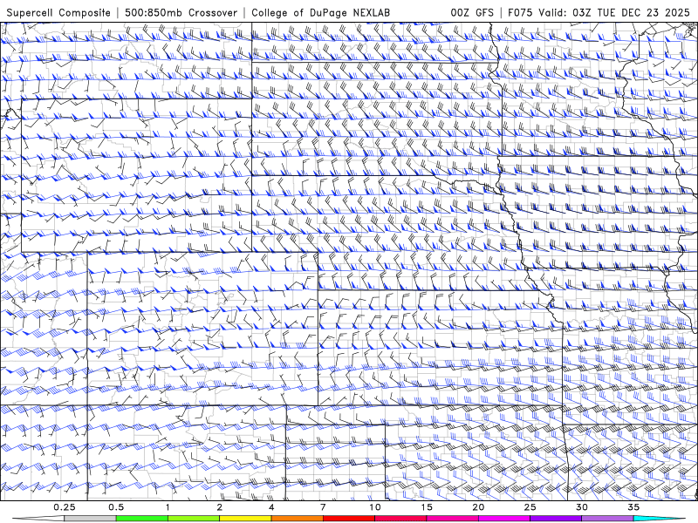Click 'College of DuPage NEXLAB' label
Screen dimensions: 698x523
[x=320, y=12]
